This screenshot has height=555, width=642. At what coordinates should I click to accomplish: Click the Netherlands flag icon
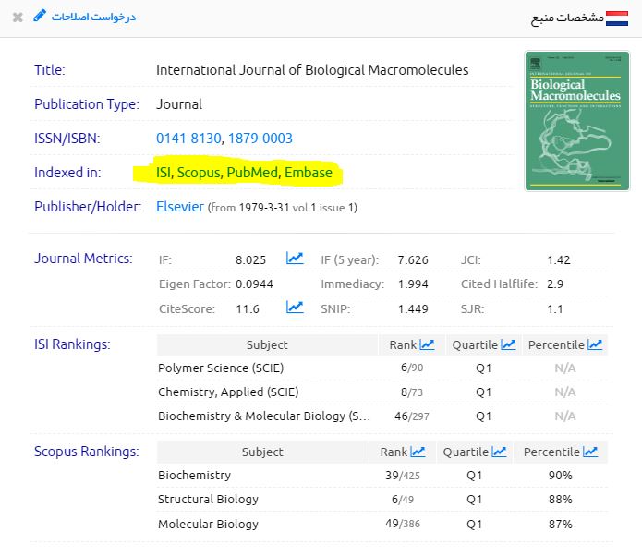point(618,18)
